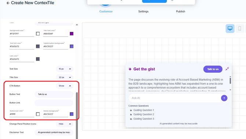This screenshot has width=246, height=139.
Task: Click the Create New ContexTile heading
Action: (32, 3)
